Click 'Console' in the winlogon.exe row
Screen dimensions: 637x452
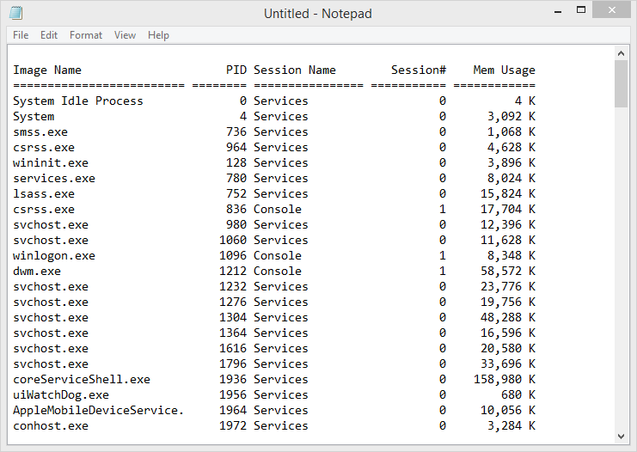(278, 255)
